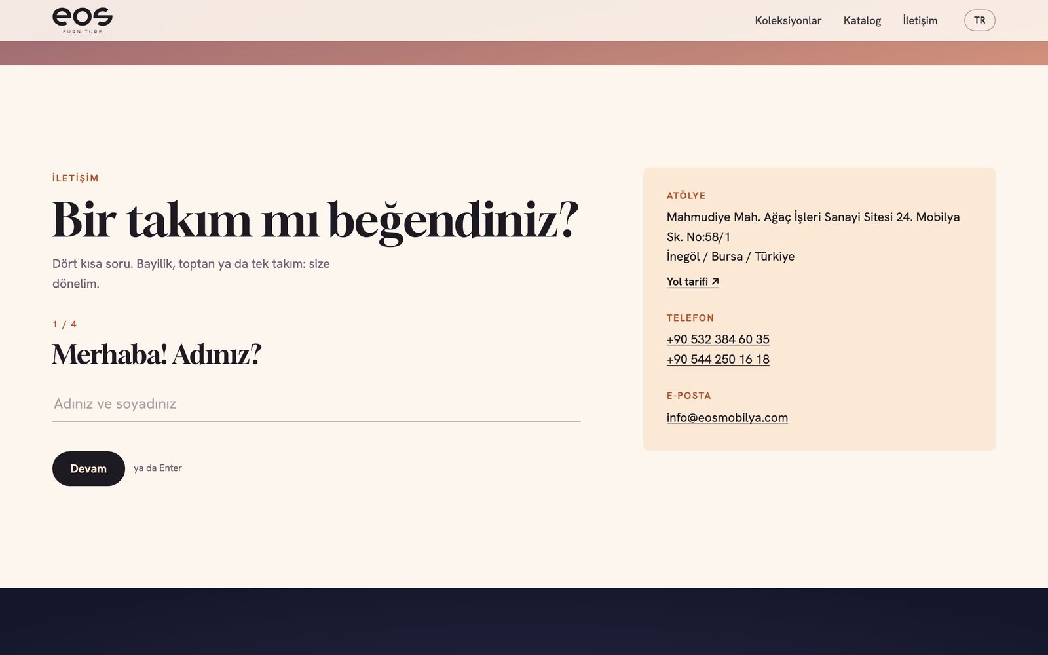Email info@eosmobilya.com
This screenshot has height=655, width=1048.
click(x=727, y=417)
